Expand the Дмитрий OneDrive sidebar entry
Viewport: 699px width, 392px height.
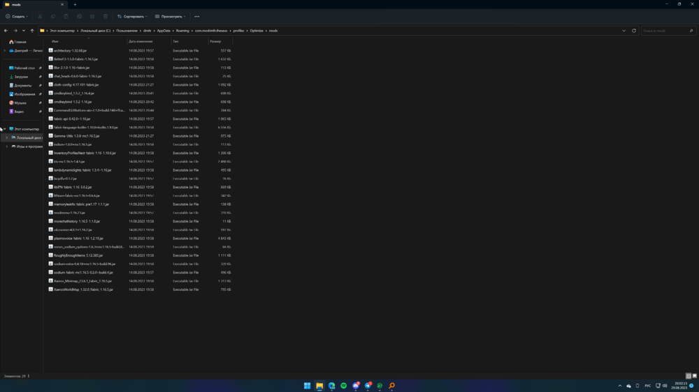(x=5, y=51)
